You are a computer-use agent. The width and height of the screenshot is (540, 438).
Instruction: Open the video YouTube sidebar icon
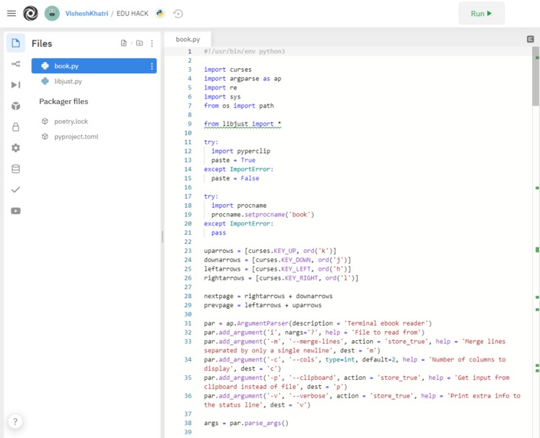(15, 211)
